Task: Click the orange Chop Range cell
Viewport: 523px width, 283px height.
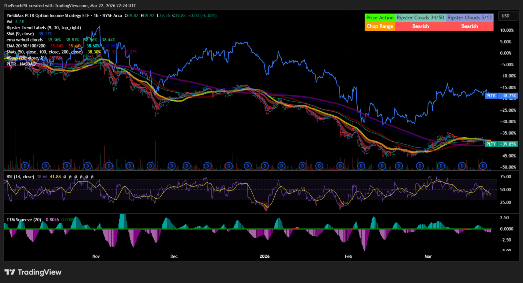Action: click(380, 26)
